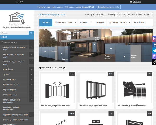The height and width of the screenshot is (125, 156).
Task: Open the Facebook social icon
Action: click(154, 45)
